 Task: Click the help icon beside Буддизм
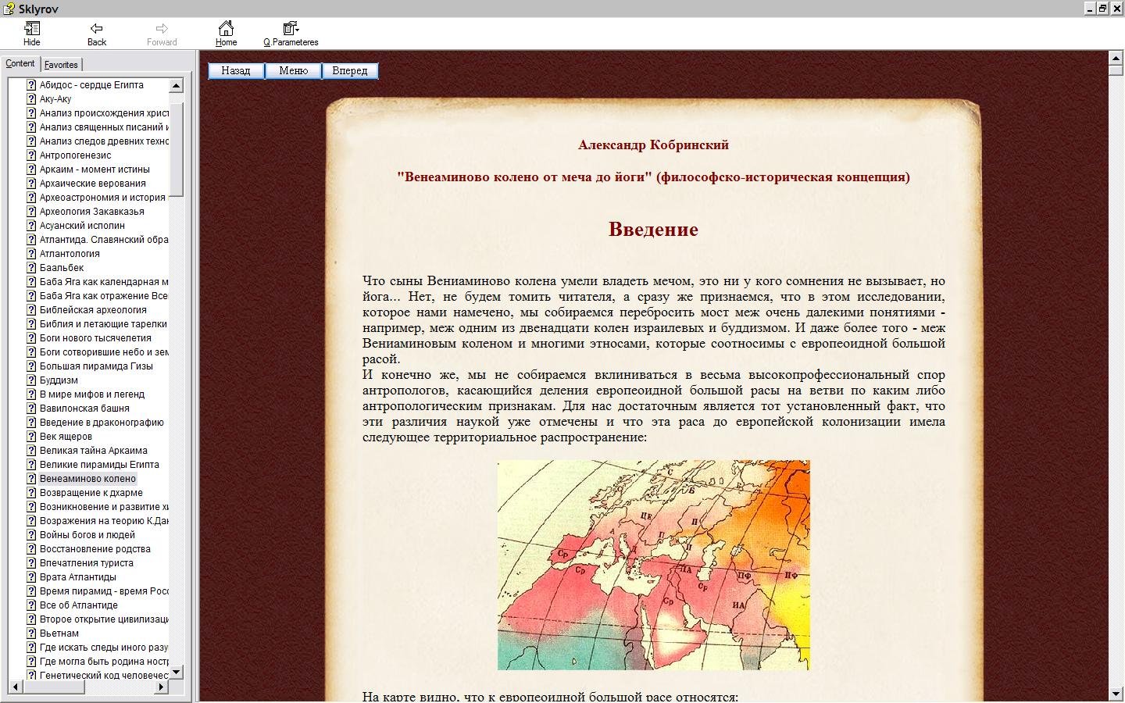[31, 380]
